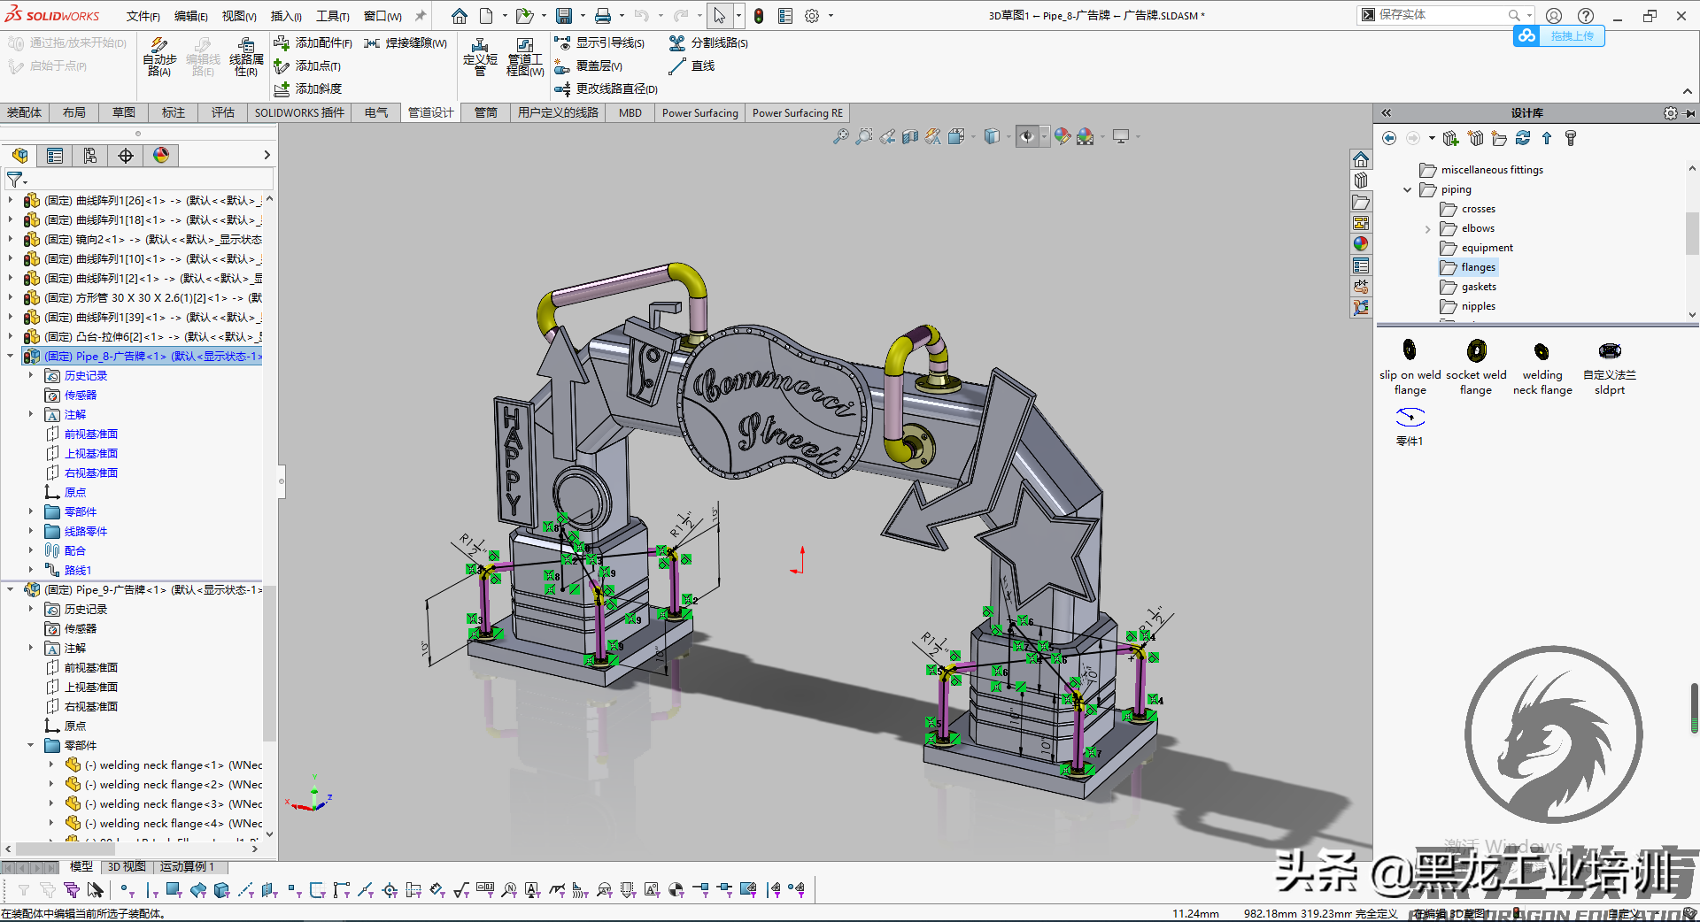Viewport: 1700px width, 922px height.
Task: Click the Edit Appearance colored-ball icon
Action: click(1062, 136)
